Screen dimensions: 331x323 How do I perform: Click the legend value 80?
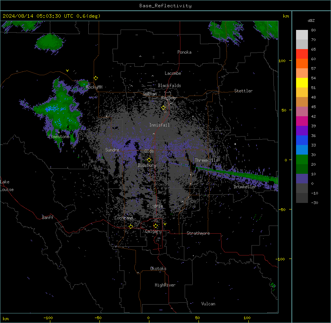(313, 30)
